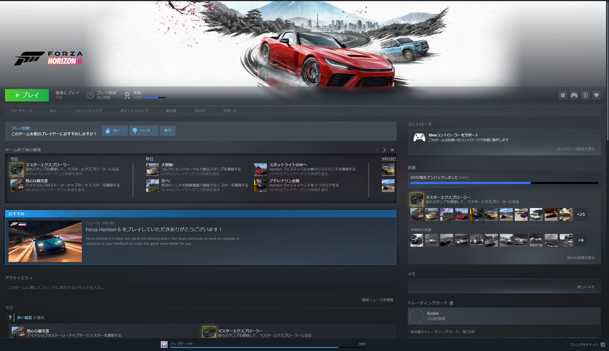Click マスターエクスプローラー icon in achievements panel
The height and width of the screenshot is (351, 609).
417,199
